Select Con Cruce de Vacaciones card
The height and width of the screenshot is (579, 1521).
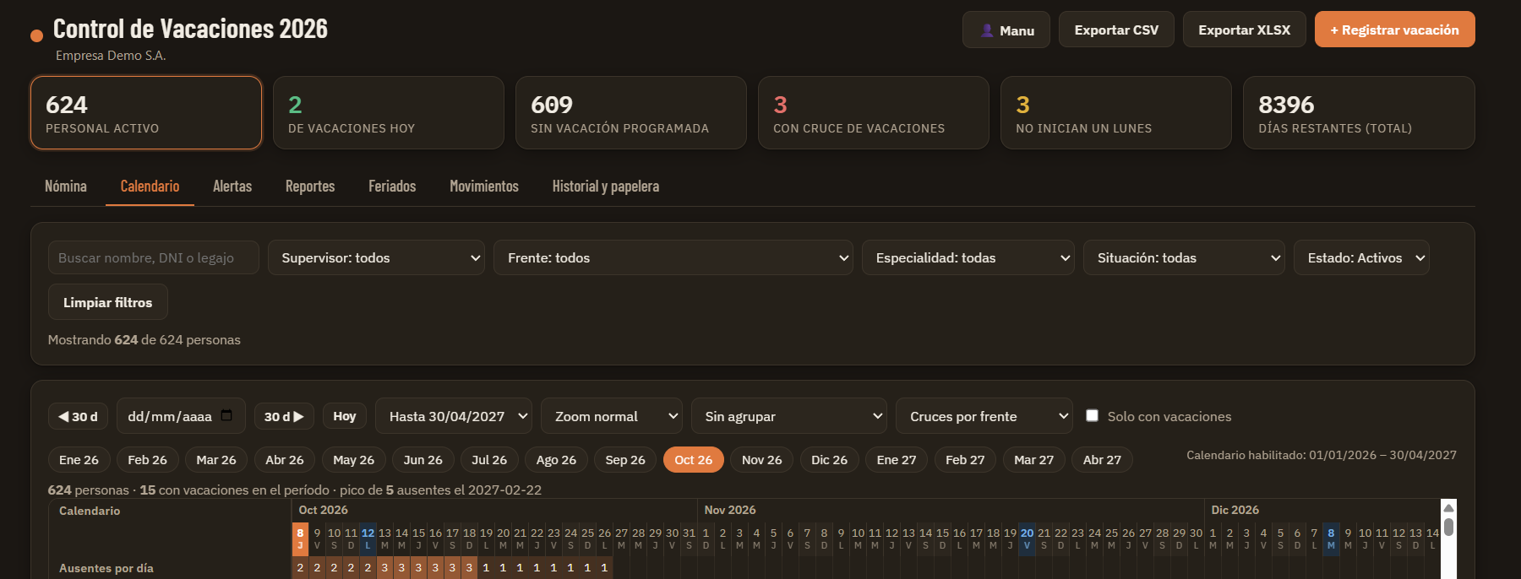[874, 113]
